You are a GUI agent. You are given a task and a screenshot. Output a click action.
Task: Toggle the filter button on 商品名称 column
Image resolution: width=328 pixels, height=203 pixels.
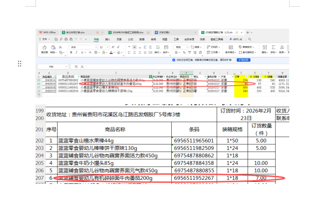coord(150,77)
